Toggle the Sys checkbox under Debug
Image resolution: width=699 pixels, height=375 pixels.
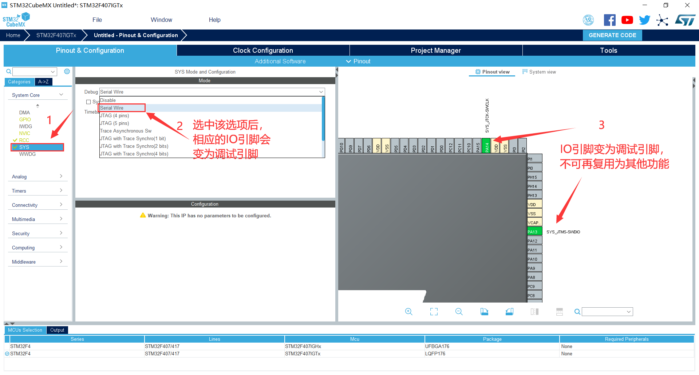coord(88,102)
